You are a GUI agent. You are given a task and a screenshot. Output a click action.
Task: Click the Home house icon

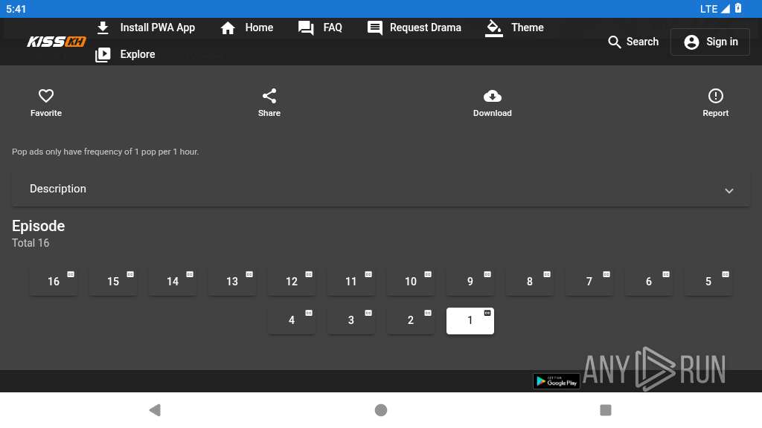[228, 28]
